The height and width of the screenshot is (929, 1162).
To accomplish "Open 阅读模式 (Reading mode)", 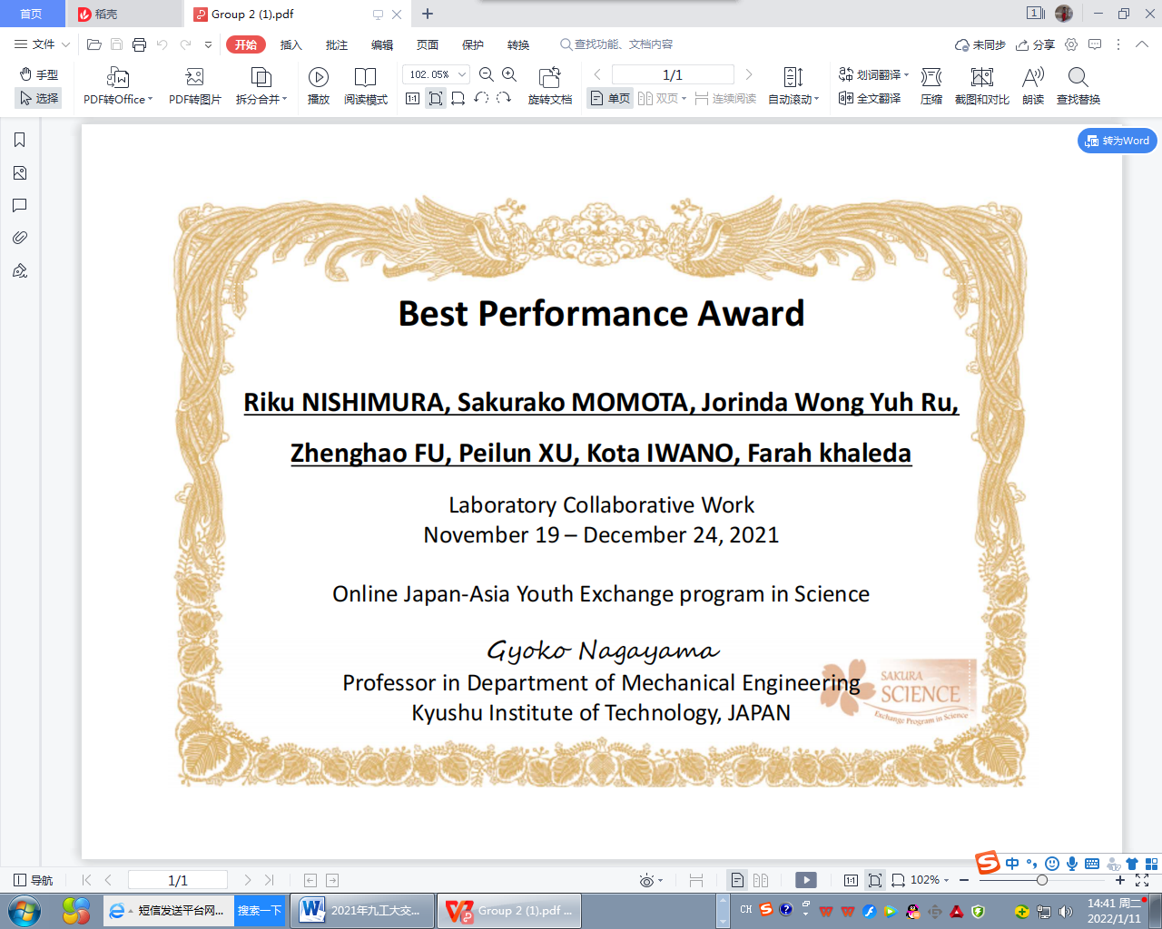I will pos(365,78).
